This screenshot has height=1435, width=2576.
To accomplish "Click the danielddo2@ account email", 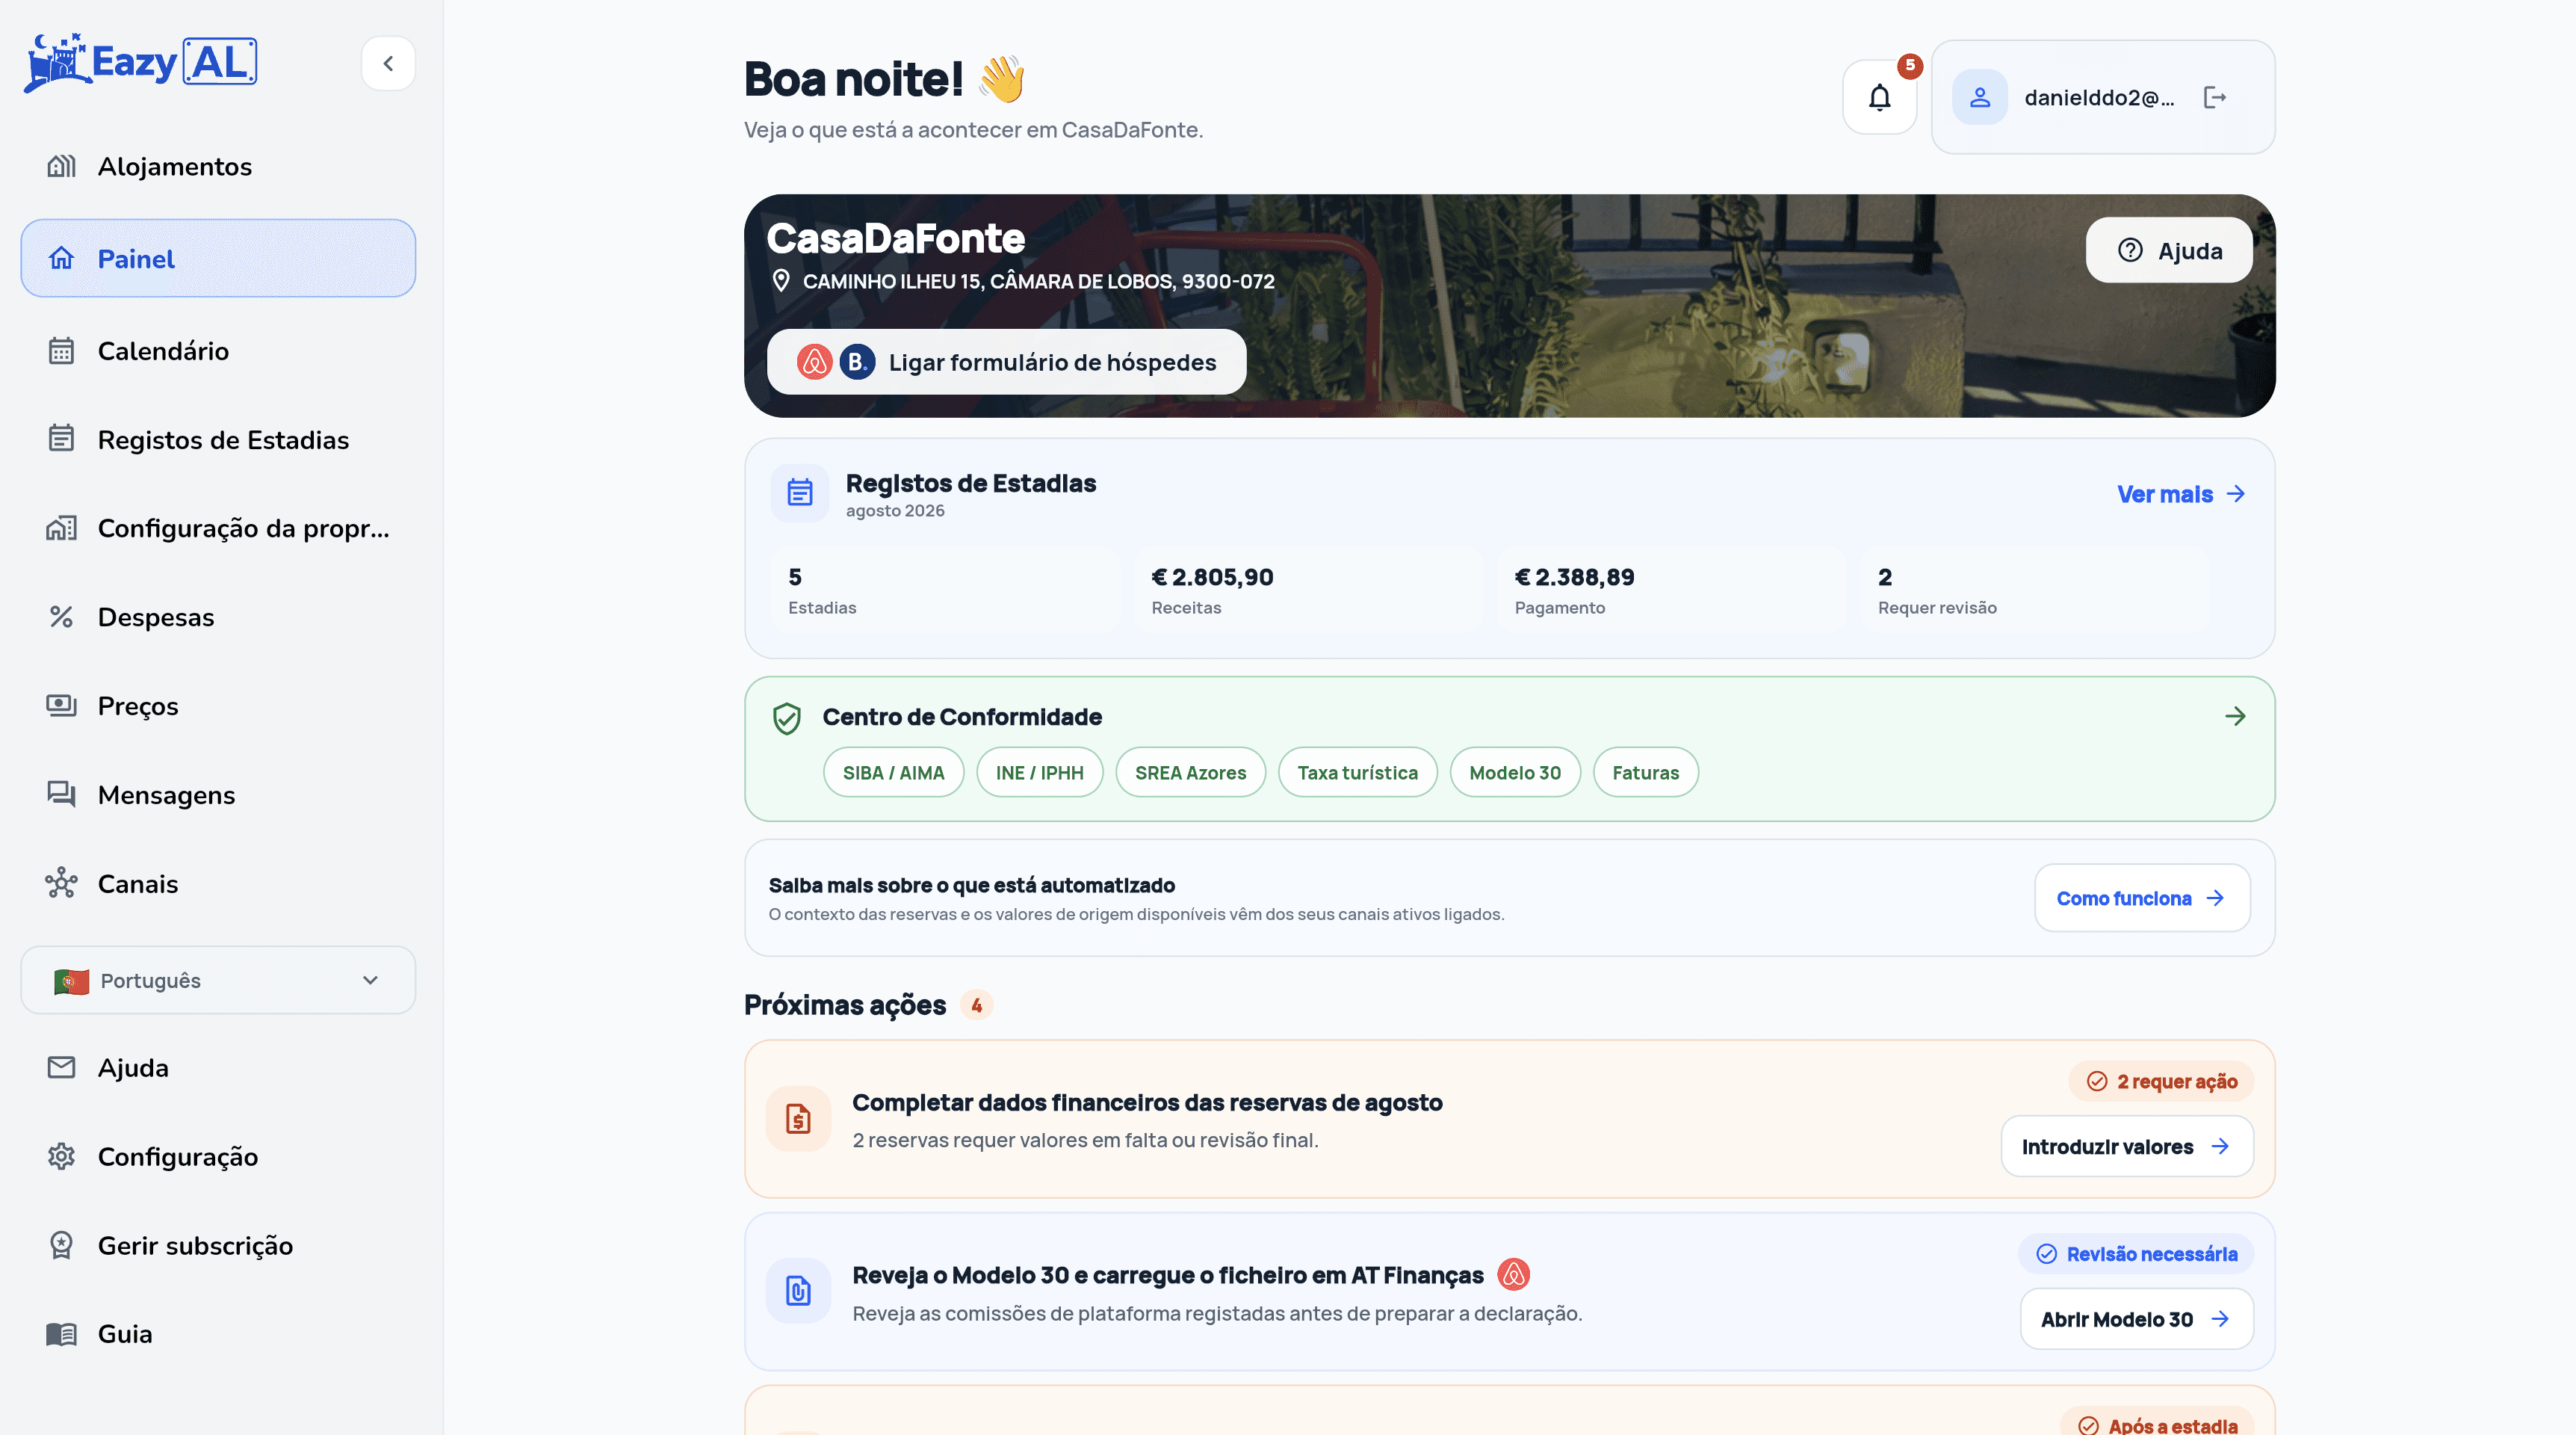I will click(x=2099, y=97).
